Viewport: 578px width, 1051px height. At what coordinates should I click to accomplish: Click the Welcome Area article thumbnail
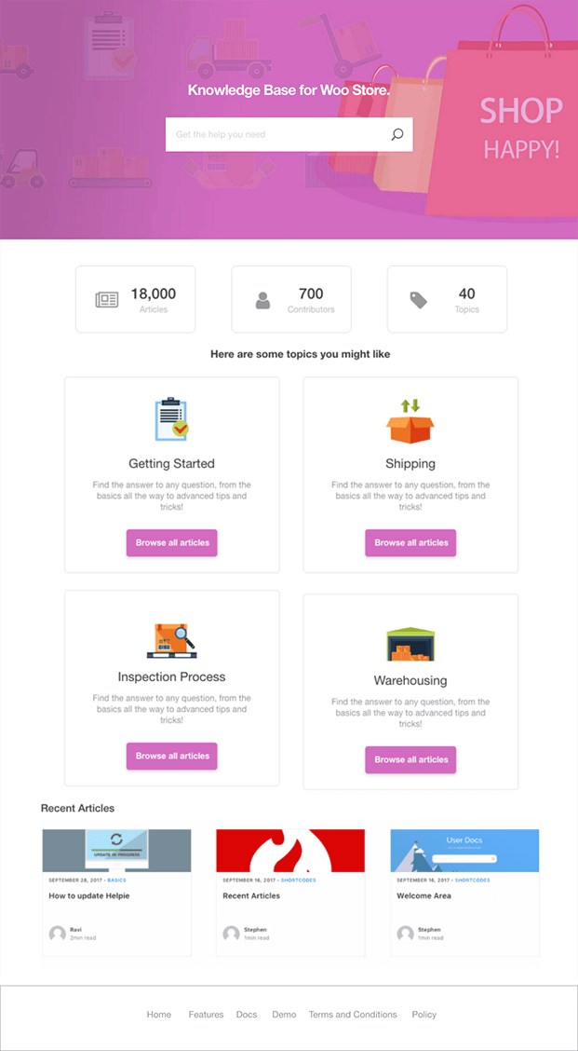[x=464, y=850]
